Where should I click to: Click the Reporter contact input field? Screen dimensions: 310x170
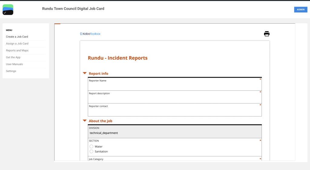click(174, 111)
